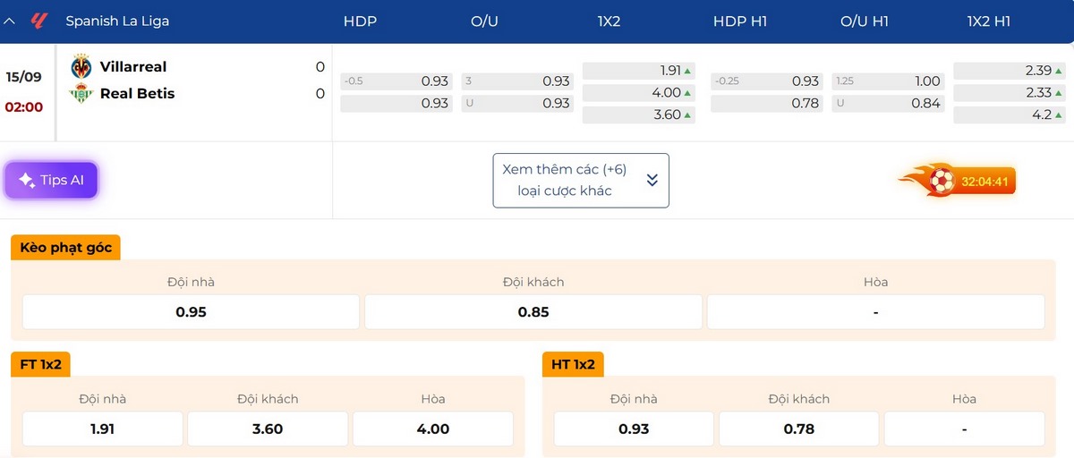
Task: Click the HDP column header
Action: (x=360, y=21)
